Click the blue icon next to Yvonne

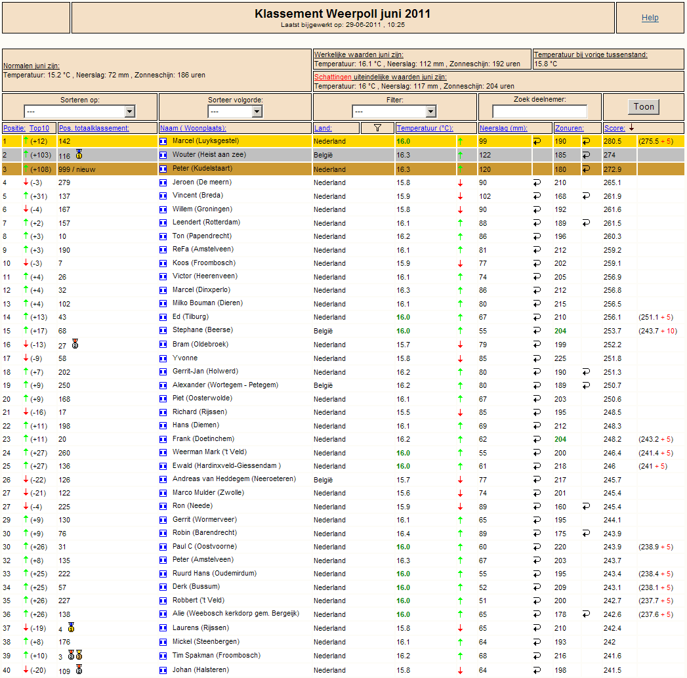coord(163,358)
